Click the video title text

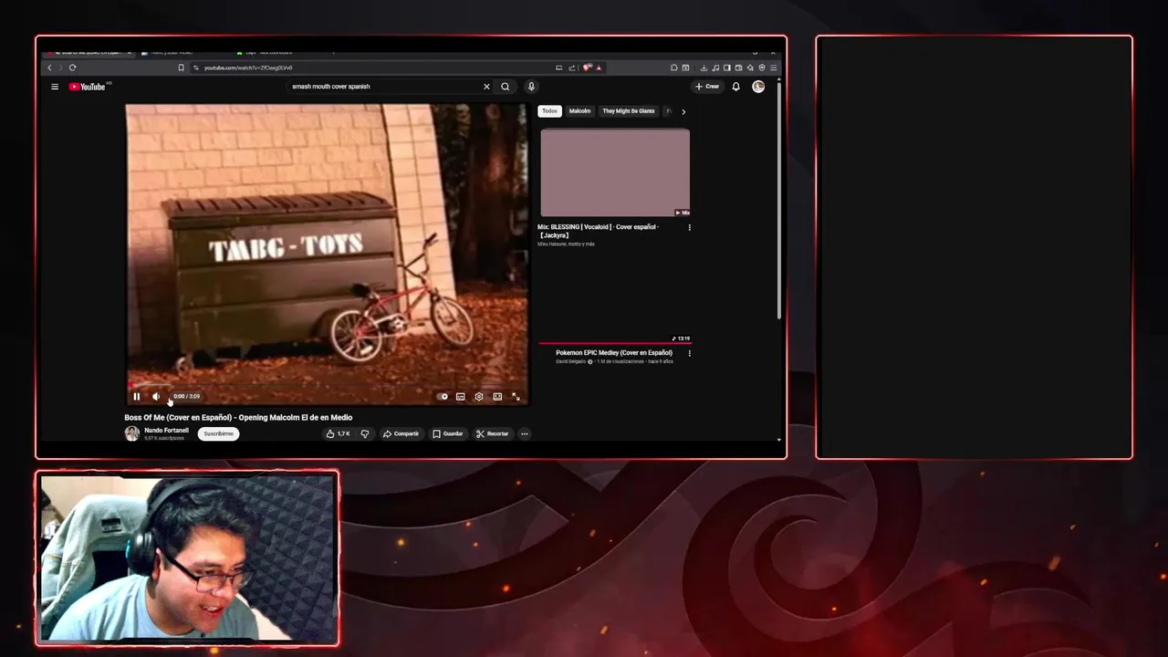[x=238, y=418]
